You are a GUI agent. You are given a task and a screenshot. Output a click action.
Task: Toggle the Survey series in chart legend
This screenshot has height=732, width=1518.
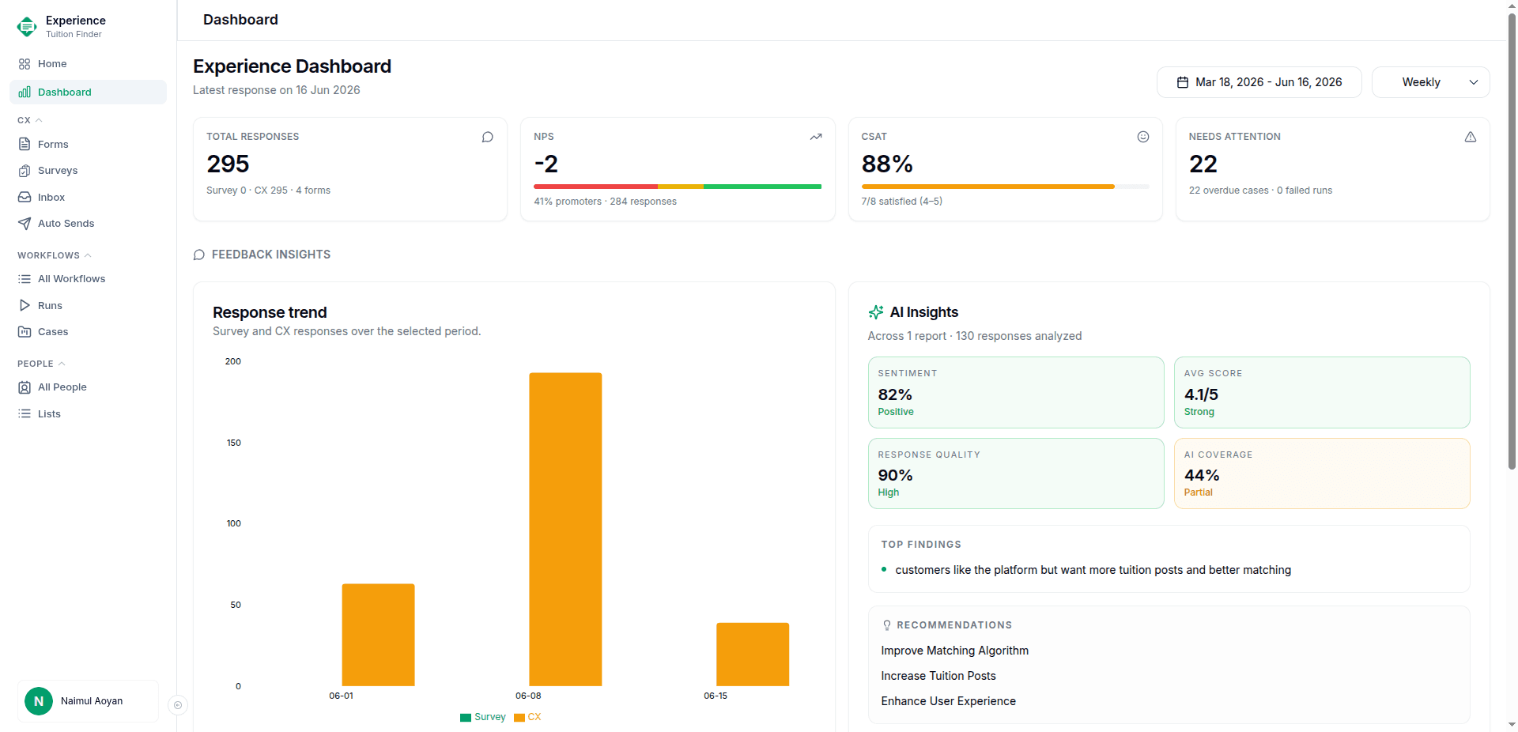[x=482, y=717]
